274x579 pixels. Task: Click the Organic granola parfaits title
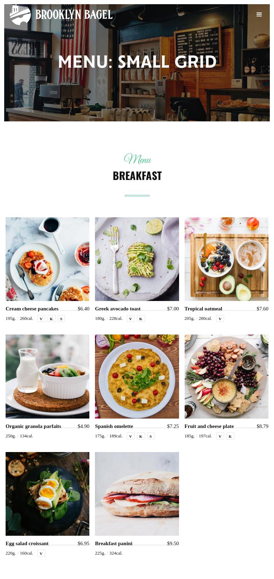[33, 426]
